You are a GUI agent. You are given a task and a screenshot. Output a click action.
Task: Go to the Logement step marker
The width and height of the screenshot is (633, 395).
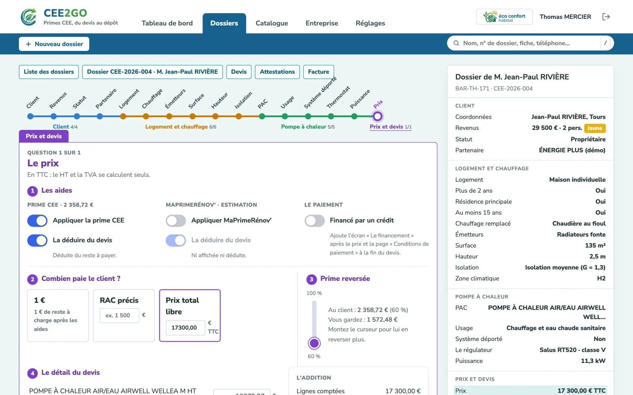point(123,116)
